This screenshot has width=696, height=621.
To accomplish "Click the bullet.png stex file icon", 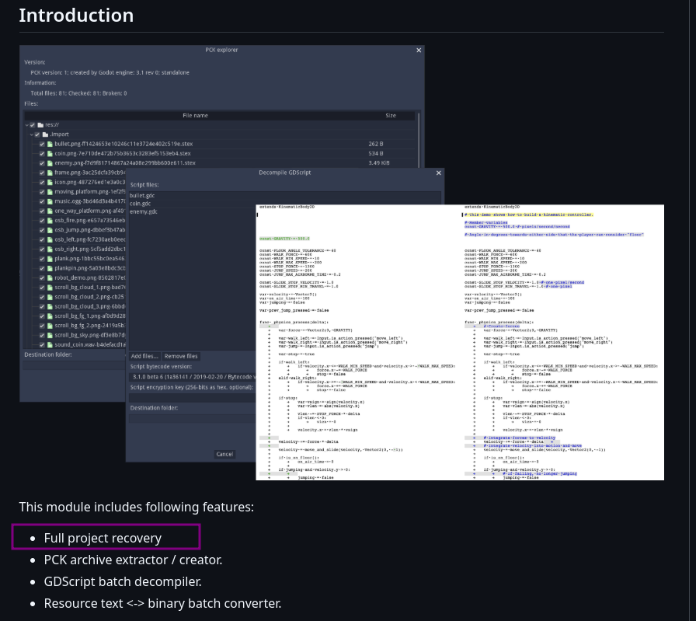I will (50, 144).
